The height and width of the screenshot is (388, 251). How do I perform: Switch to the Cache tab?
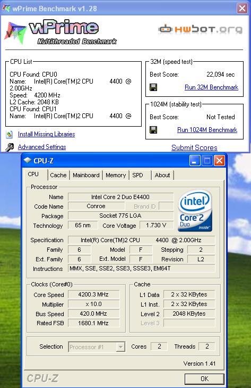tap(58, 175)
